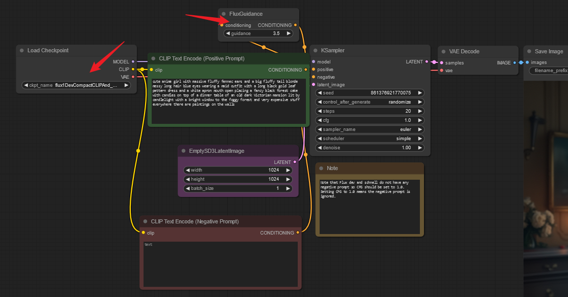Click the denoise value slider field

tap(370, 148)
